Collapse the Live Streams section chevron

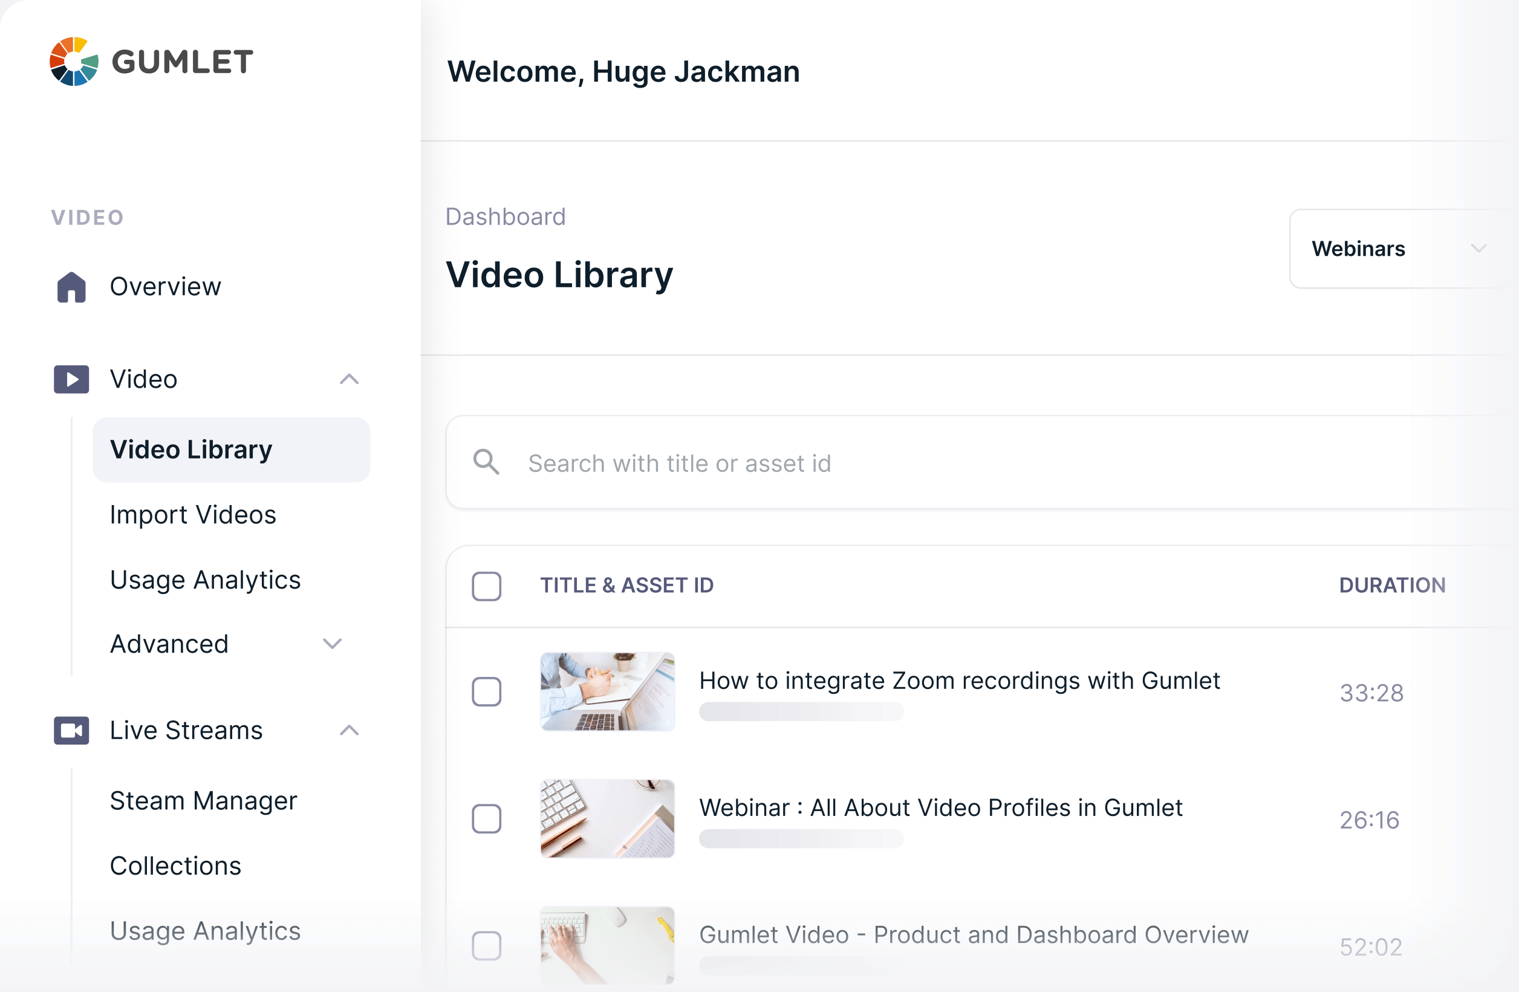click(349, 730)
